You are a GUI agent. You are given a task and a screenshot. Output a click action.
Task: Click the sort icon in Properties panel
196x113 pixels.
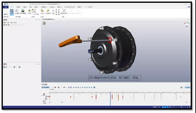pos(6,67)
